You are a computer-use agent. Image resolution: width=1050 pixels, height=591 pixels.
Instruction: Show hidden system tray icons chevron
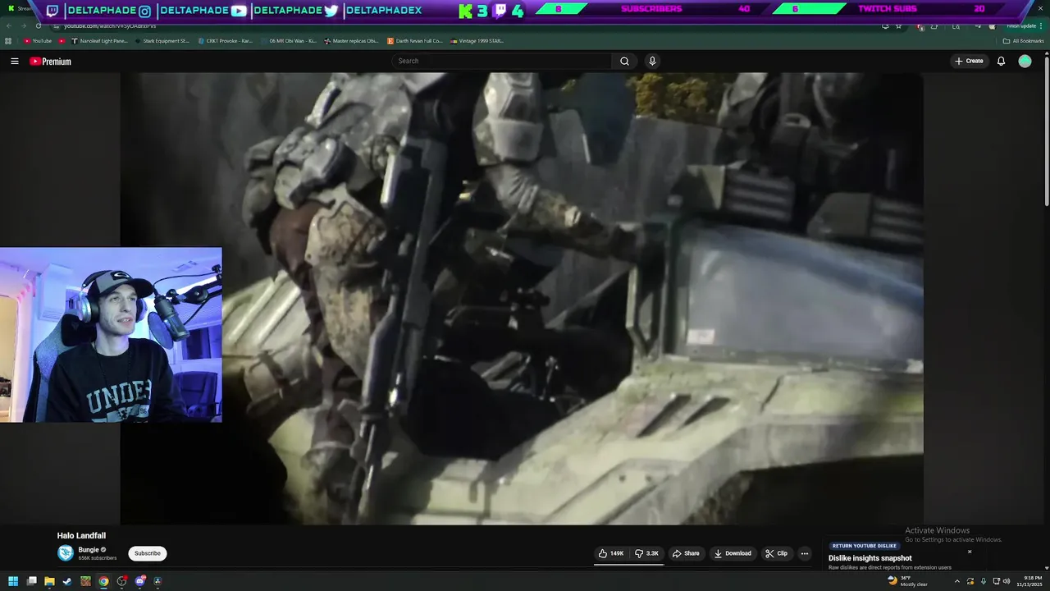point(956,581)
